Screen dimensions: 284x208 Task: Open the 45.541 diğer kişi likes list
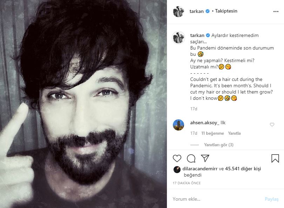click(x=243, y=169)
